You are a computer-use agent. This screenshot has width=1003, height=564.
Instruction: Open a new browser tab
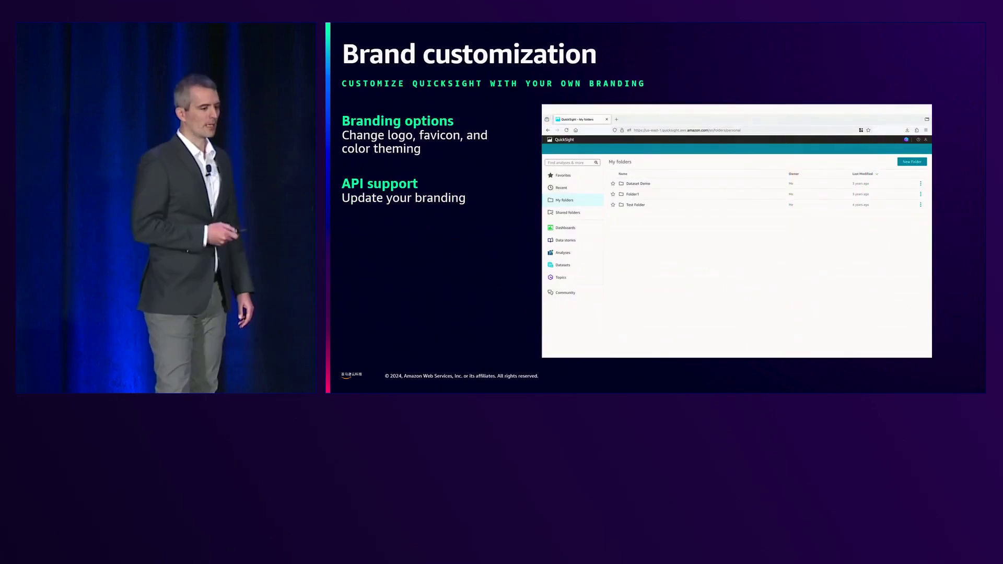pos(616,120)
